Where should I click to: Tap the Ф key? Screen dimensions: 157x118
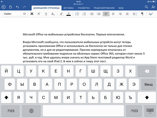pos(10,84)
